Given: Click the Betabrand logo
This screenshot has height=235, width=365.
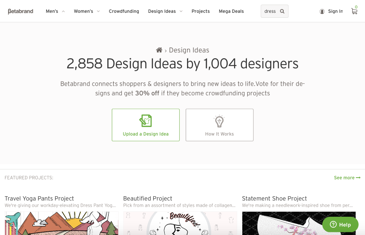Looking at the screenshot, I should (21, 11).
